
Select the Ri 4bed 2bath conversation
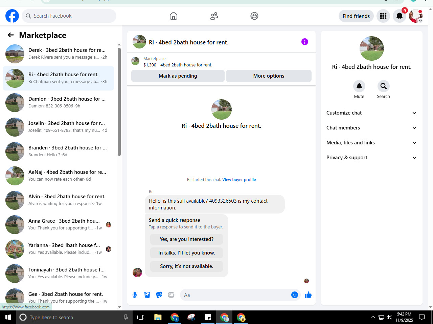point(58,78)
